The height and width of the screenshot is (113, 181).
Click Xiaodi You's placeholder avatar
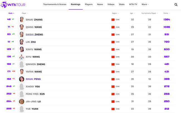[22, 86]
